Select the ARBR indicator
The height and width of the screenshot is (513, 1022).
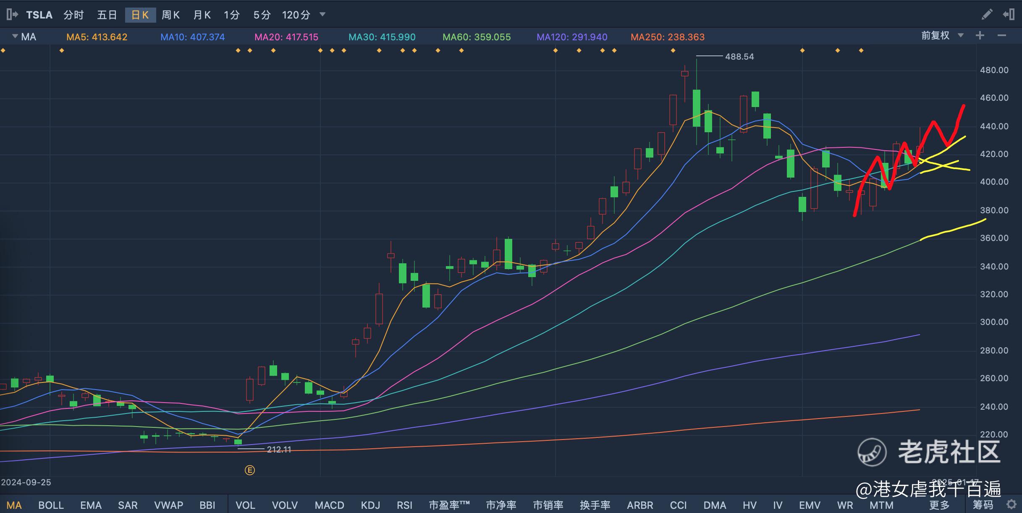click(x=640, y=505)
